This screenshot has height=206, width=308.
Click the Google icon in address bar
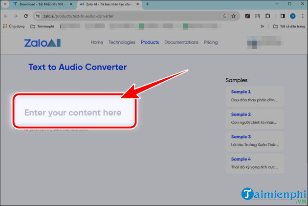[x=224, y=16]
